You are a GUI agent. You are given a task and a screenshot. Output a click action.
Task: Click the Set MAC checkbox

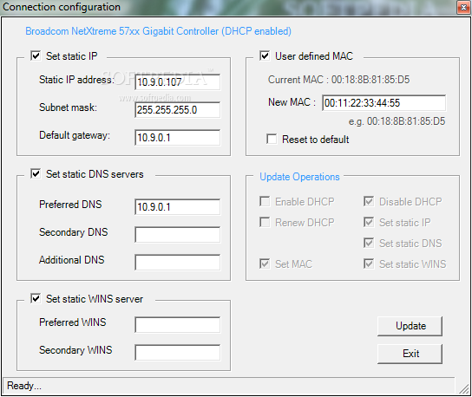pyautogui.click(x=265, y=264)
